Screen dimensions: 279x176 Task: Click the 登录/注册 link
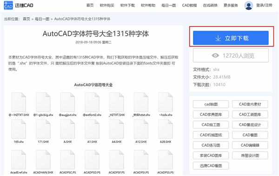coord(264,5)
